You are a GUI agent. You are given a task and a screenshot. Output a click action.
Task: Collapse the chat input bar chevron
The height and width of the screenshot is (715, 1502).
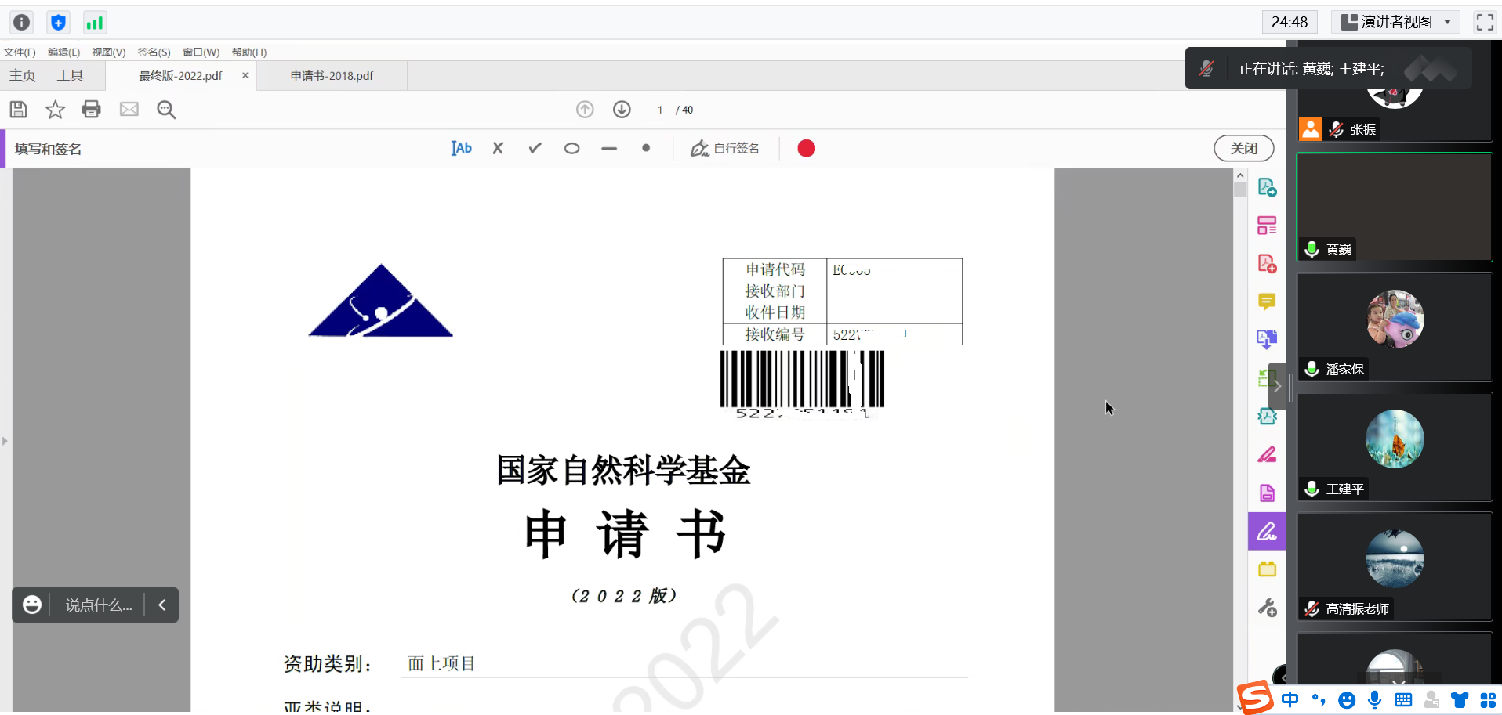[162, 605]
